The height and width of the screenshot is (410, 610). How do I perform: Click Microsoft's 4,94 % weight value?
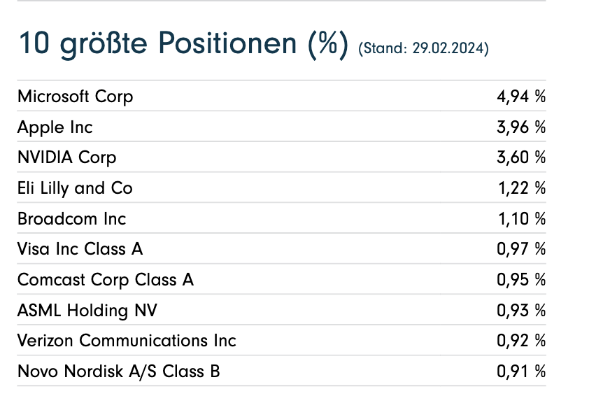[x=520, y=97]
